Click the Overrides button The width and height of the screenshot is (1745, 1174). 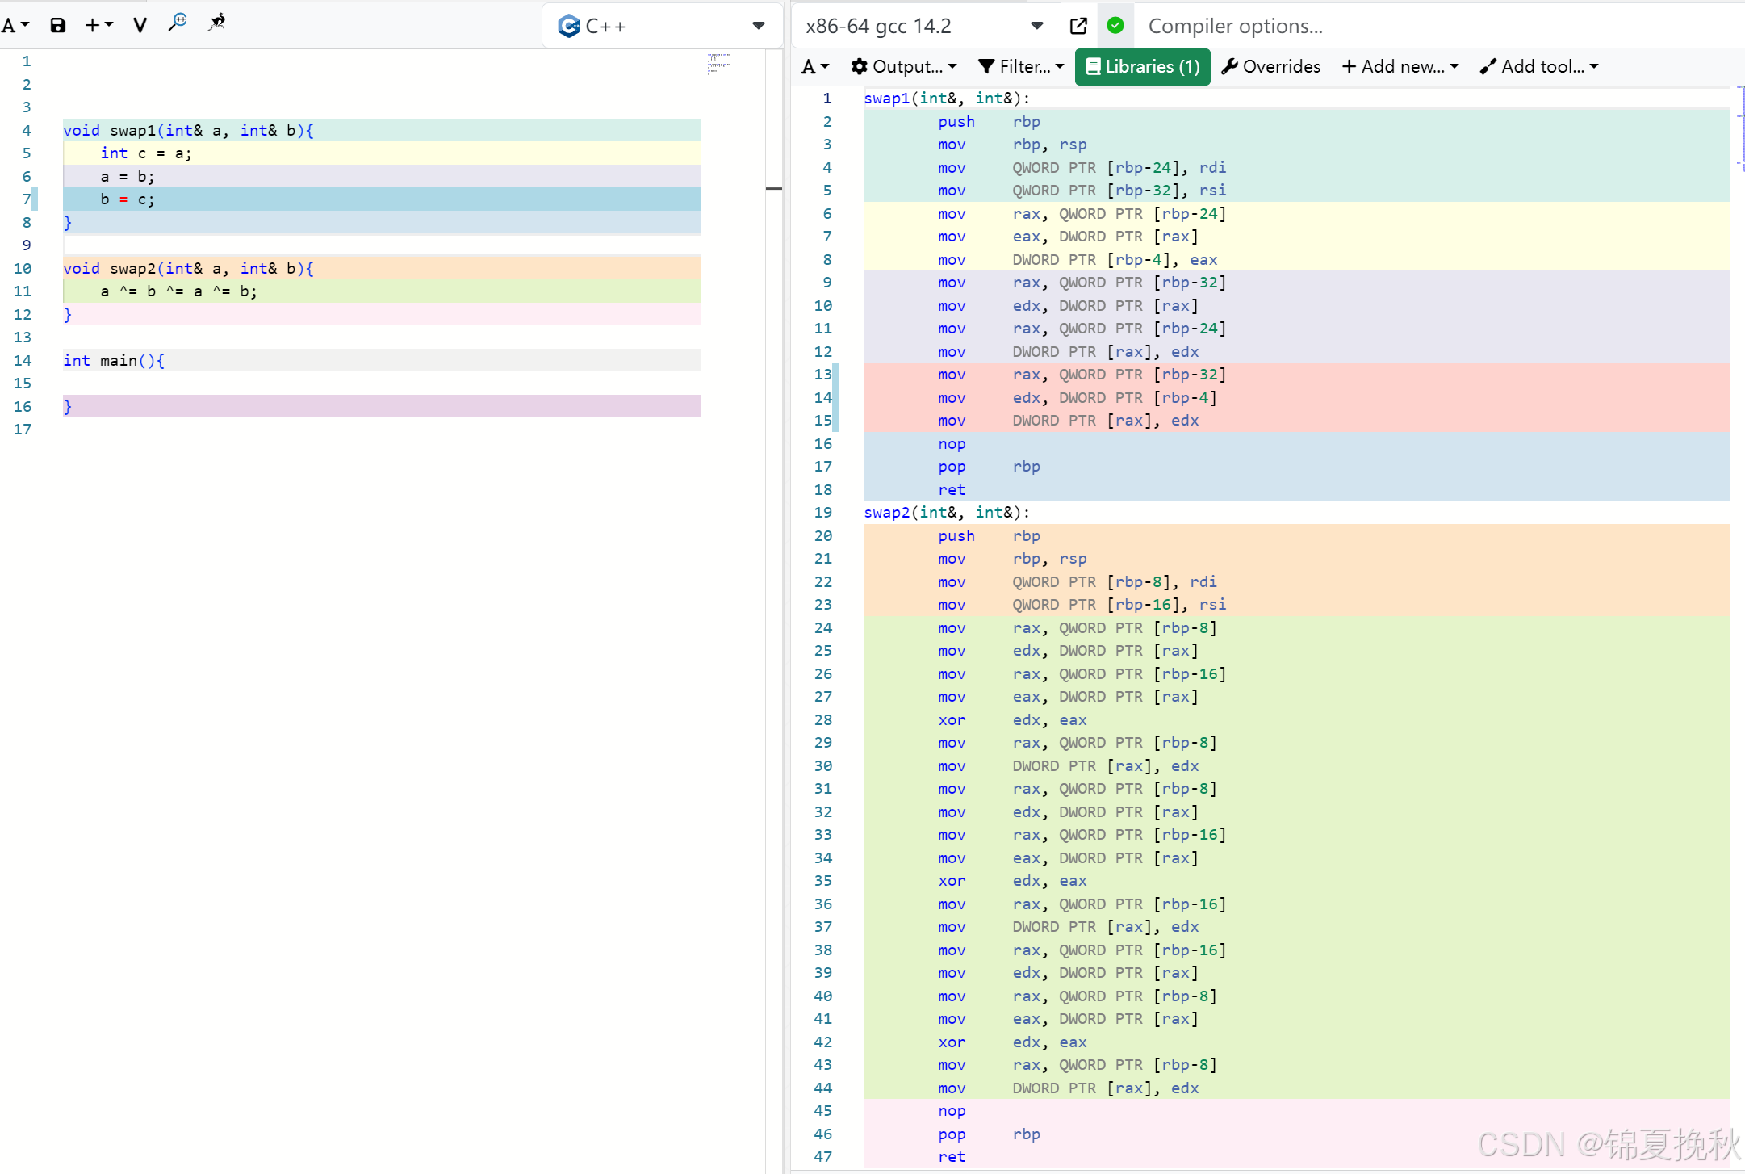[1271, 66]
